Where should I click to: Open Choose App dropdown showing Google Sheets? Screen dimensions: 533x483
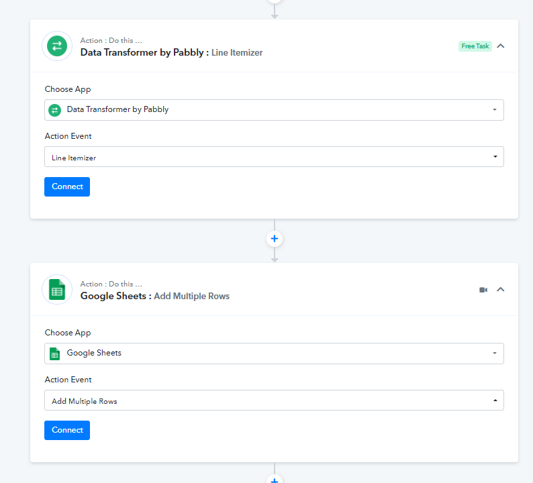point(274,354)
